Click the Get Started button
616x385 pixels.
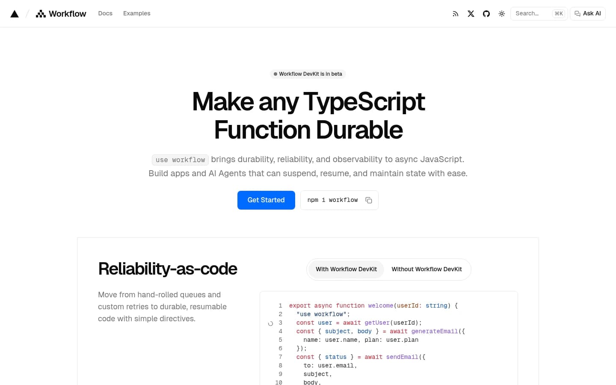(x=266, y=200)
